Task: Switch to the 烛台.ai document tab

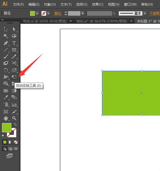Action: (x=101, y=21)
